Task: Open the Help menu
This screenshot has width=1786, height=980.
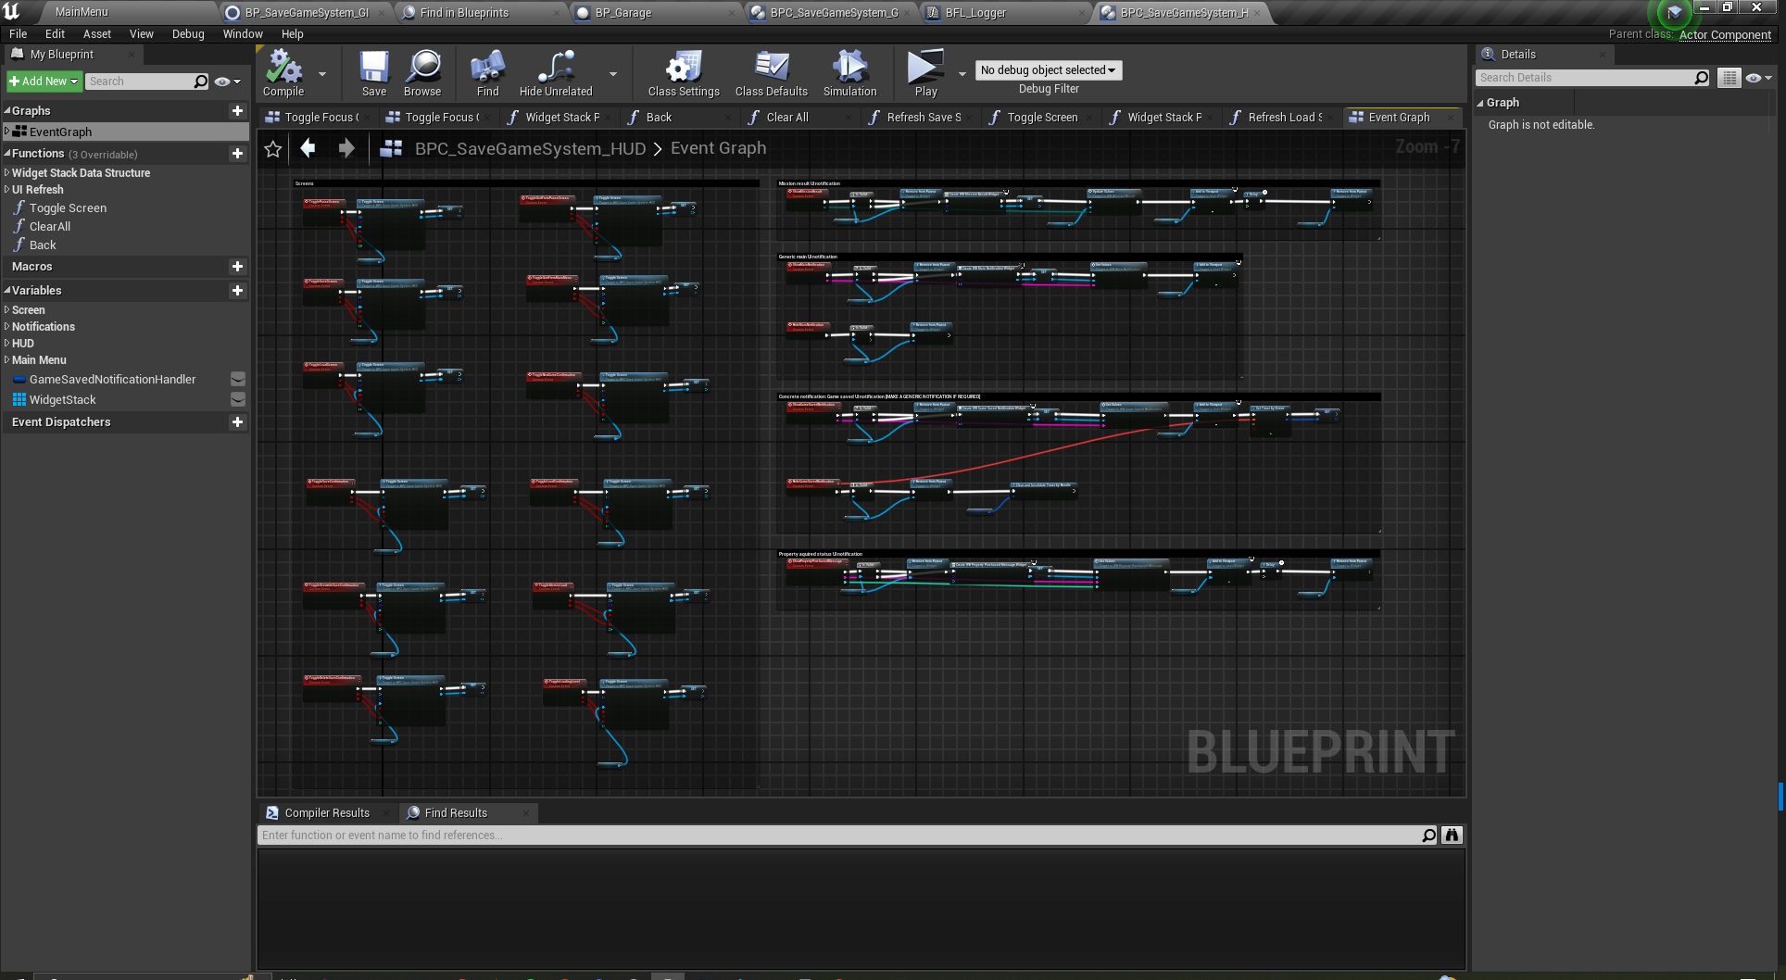Action: pyautogui.click(x=292, y=34)
